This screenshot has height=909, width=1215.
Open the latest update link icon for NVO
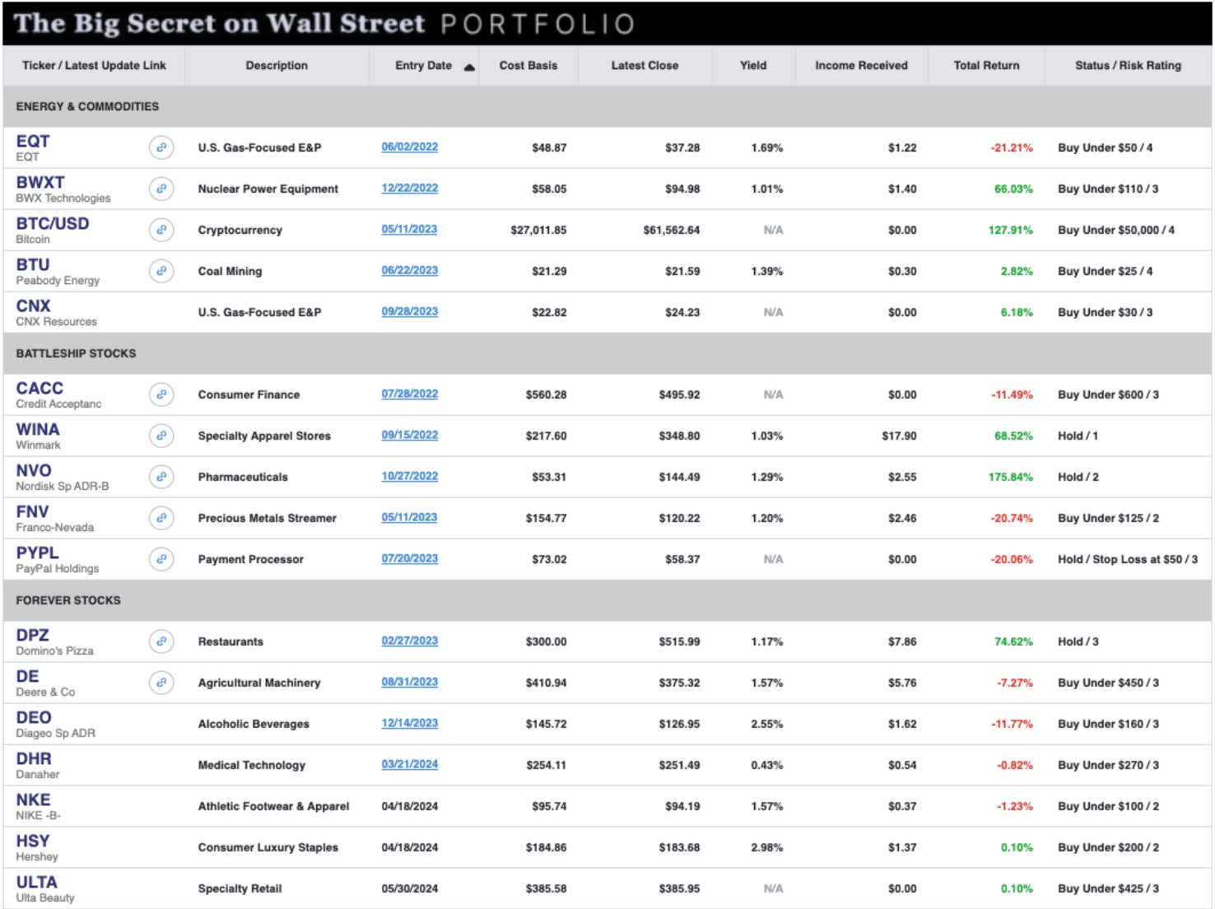click(161, 477)
